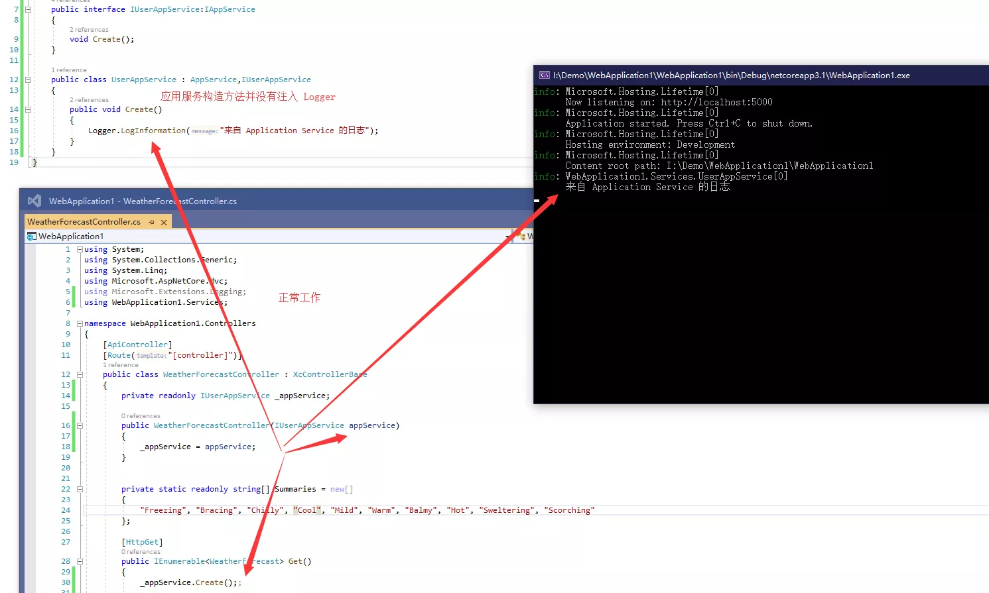Click "2 references" CodeLens above void Create();
The height and width of the screenshot is (593, 989).
click(89, 30)
